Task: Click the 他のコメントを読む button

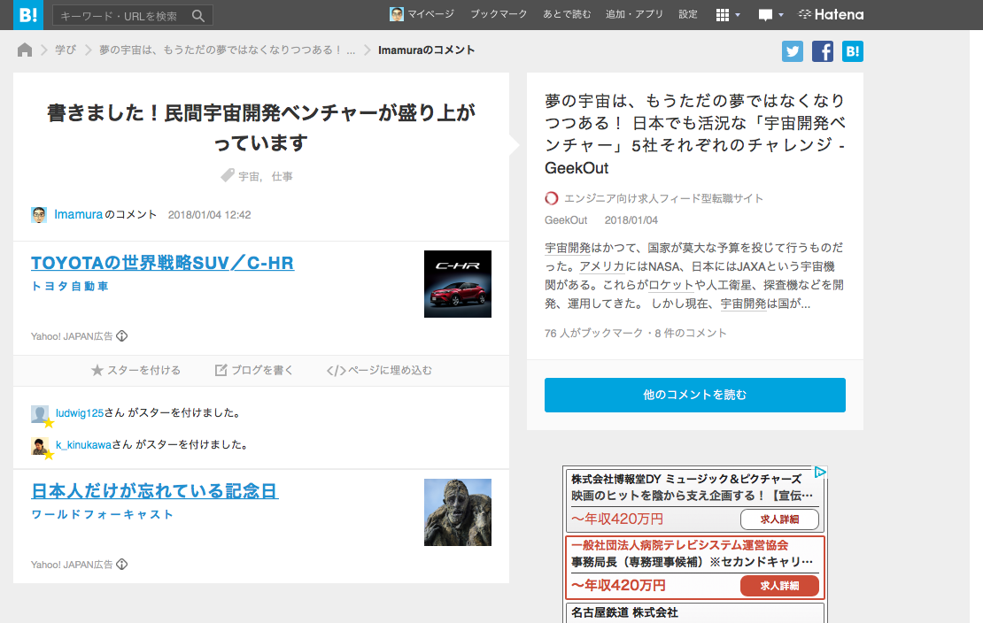Action: 694,395
